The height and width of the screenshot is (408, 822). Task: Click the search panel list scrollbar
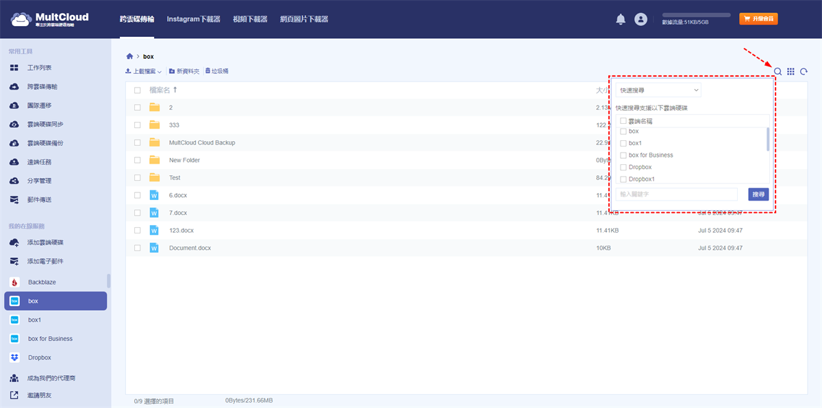[x=767, y=139]
